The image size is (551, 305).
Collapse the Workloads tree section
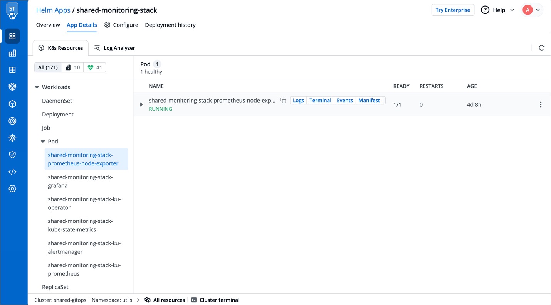point(37,87)
